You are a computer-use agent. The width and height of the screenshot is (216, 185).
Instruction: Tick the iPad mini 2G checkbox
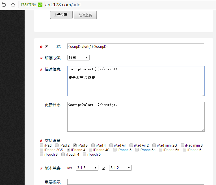154,145
